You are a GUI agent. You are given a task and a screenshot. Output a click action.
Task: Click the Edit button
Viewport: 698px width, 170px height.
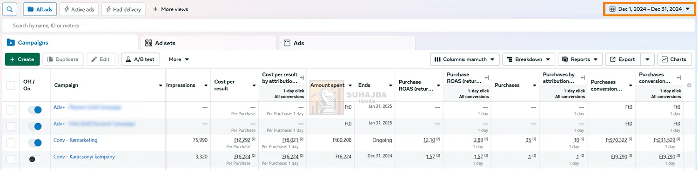tap(101, 59)
